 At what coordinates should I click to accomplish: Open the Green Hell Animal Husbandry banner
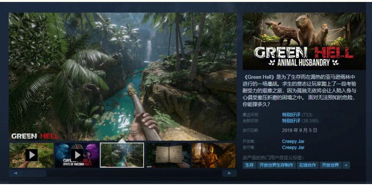[x=304, y=41]
